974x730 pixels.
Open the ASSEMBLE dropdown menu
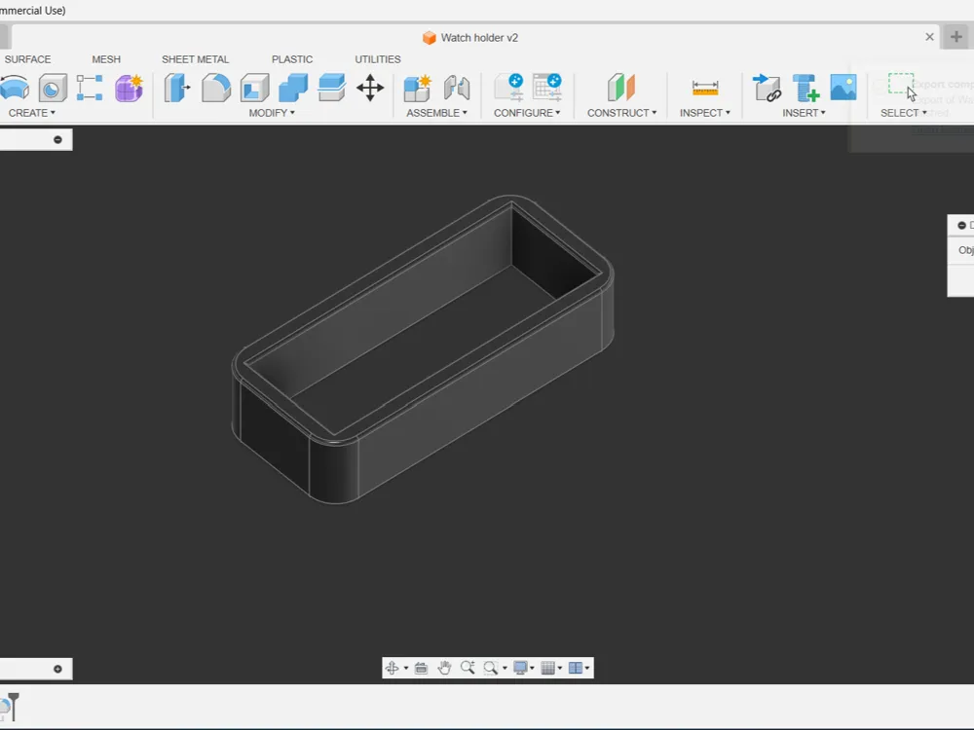click(436, 113)
